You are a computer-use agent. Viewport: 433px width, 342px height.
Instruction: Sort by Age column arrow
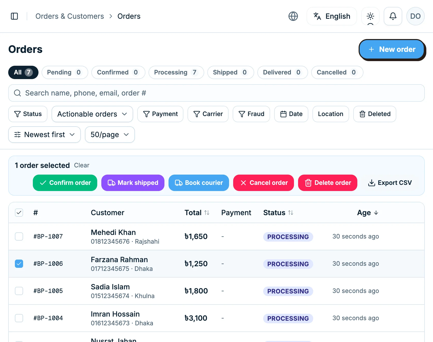tap(376, 213)
